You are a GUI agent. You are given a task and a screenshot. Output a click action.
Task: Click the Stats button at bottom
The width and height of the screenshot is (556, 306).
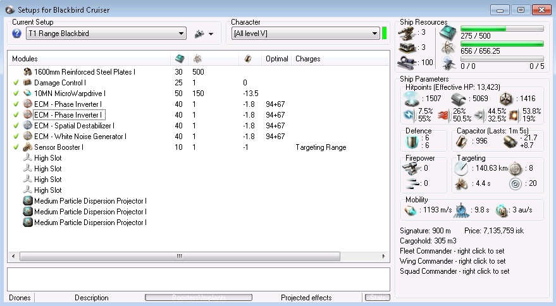(x=377, y=298)
